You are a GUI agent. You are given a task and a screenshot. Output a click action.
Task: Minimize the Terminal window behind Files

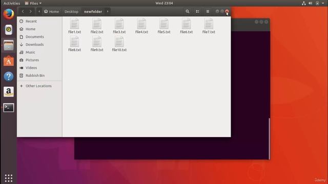(256, 21)
